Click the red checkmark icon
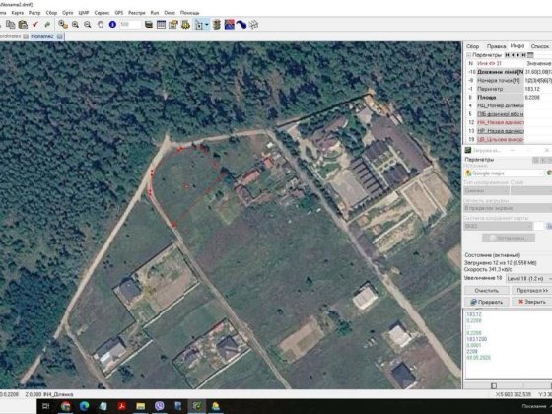 click(34, 25)
